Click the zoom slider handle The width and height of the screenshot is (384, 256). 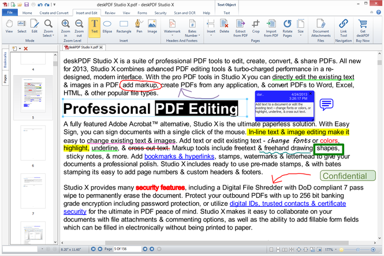click(x=358, y=250)
